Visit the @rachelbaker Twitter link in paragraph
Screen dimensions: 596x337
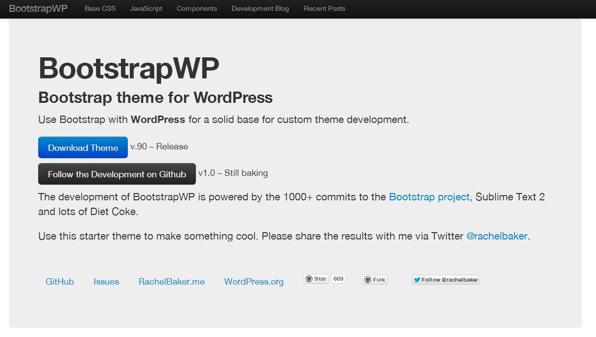497,236
